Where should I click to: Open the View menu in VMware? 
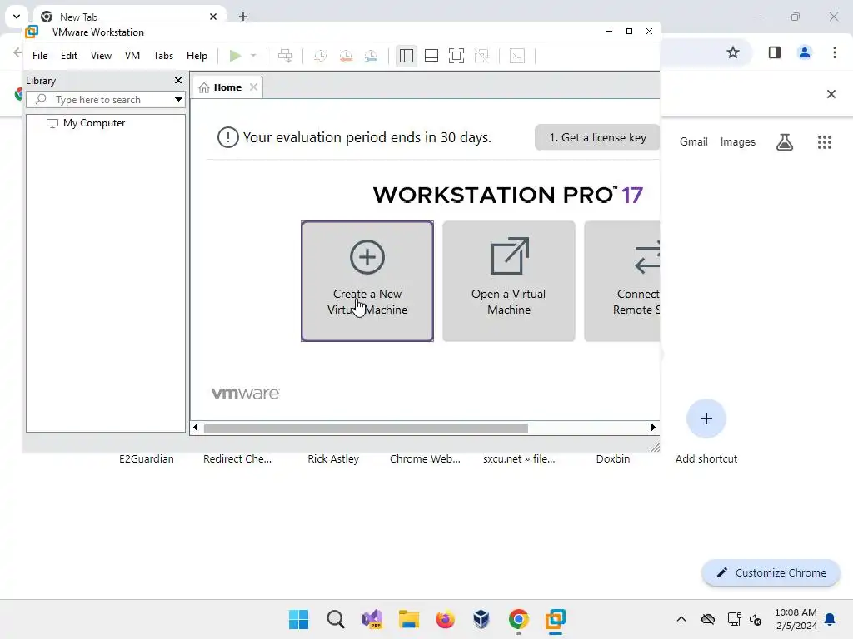[x=101, y=56]
